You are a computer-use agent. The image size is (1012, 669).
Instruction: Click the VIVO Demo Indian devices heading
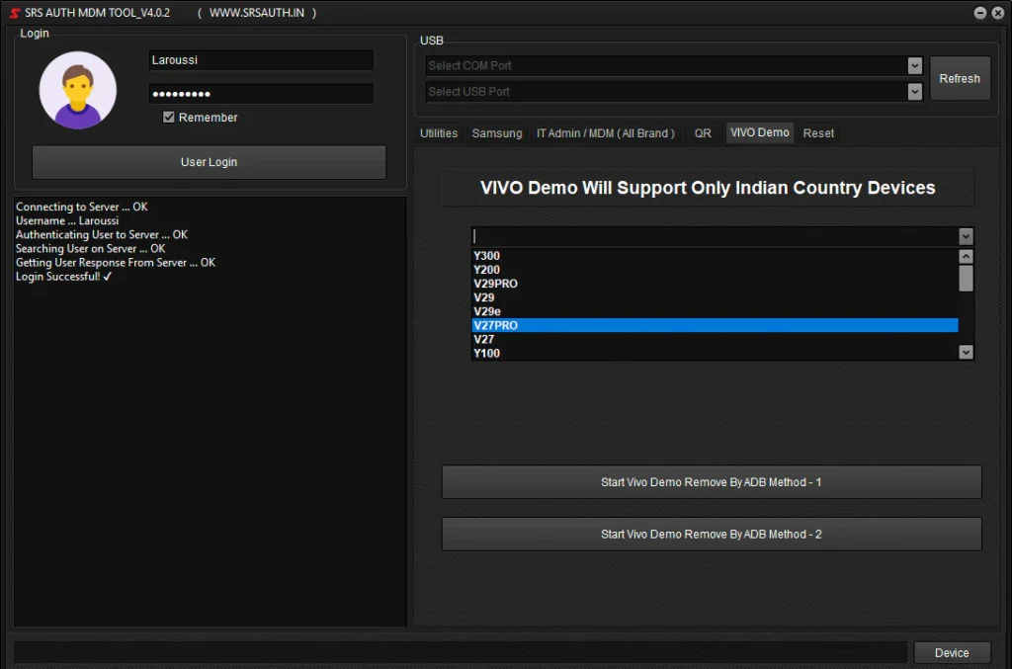coord(708,188)
